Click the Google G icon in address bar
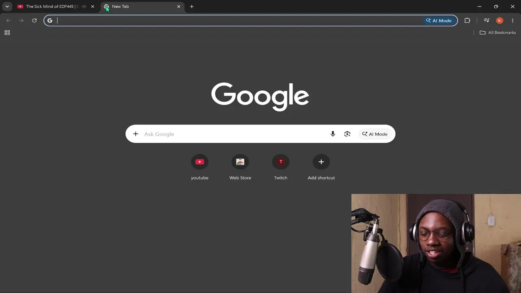 pyautogui.click(x=50, y=20)
